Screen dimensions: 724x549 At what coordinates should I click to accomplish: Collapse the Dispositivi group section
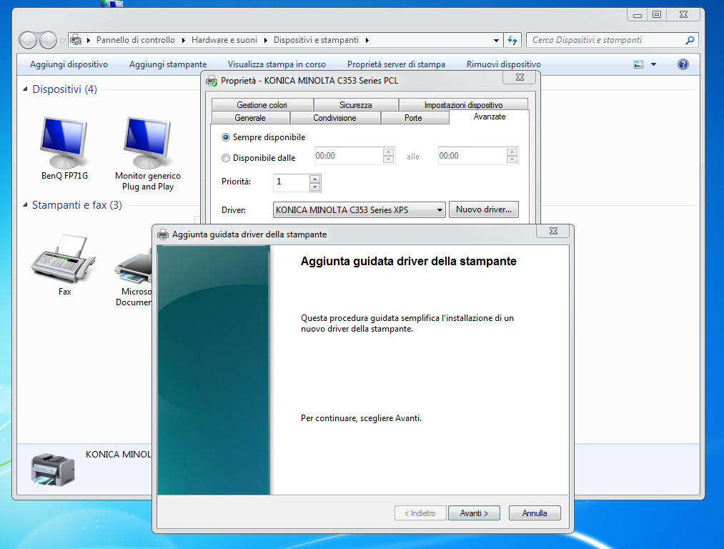point(26,89)
